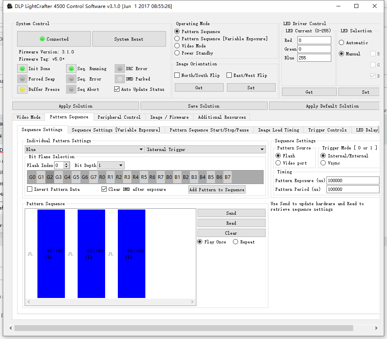Click the Seq. Running green indicator
This screenshot has height=339, width=387.
click(71, 69)
